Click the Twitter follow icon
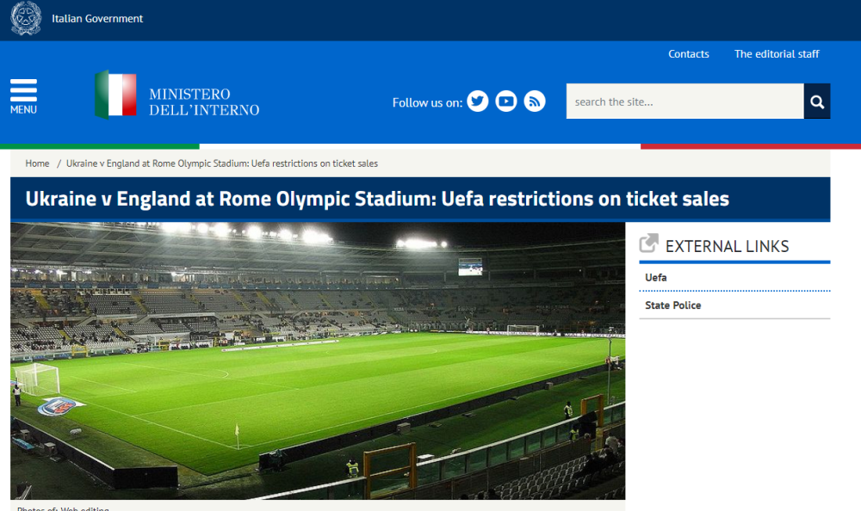861x511 pixels. click(x=478, y=102)
